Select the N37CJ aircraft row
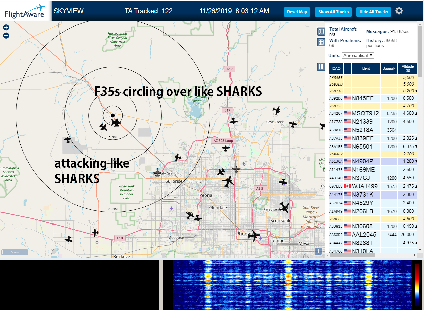 click(373, 178)
